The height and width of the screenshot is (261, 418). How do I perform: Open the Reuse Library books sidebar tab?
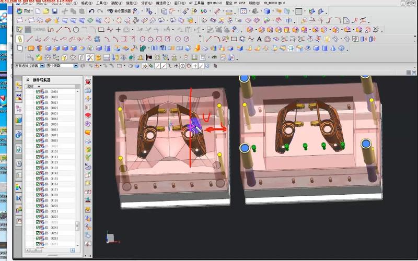tap(19, 120)
